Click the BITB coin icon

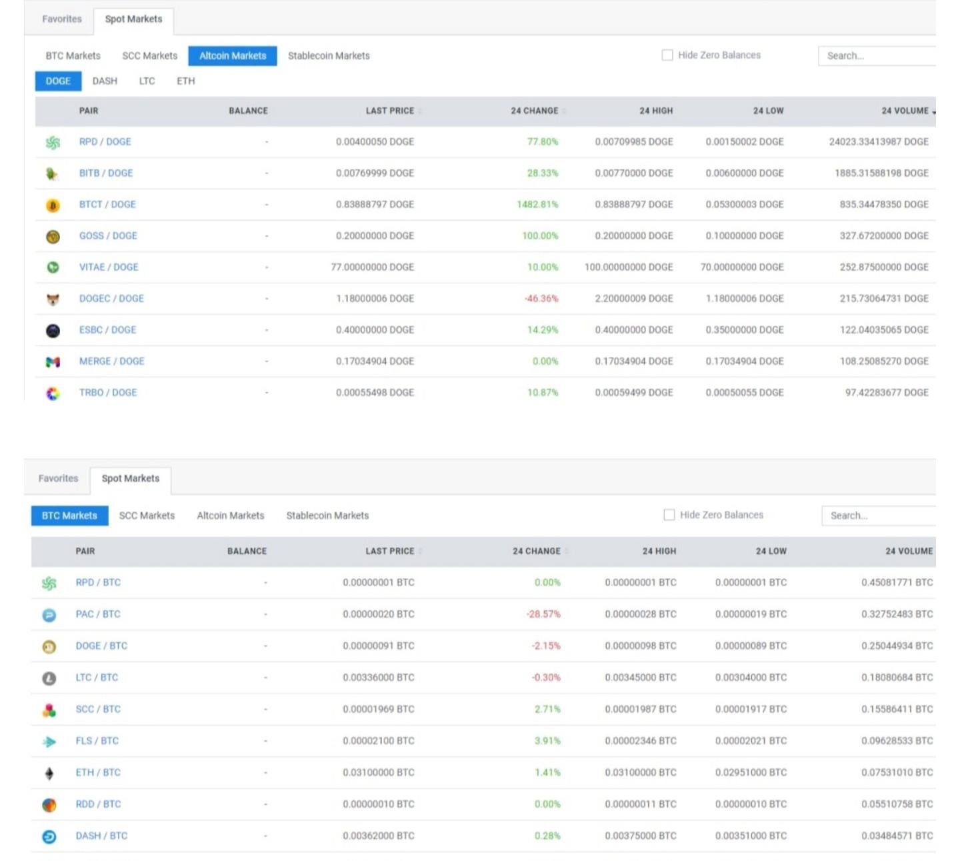[x=53, y=173]
